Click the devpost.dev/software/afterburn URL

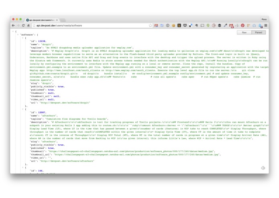(x=67, y=161)
